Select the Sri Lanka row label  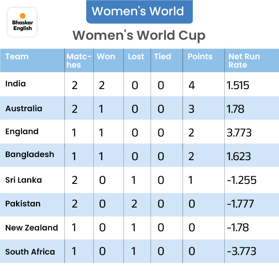tap(24, 180)
